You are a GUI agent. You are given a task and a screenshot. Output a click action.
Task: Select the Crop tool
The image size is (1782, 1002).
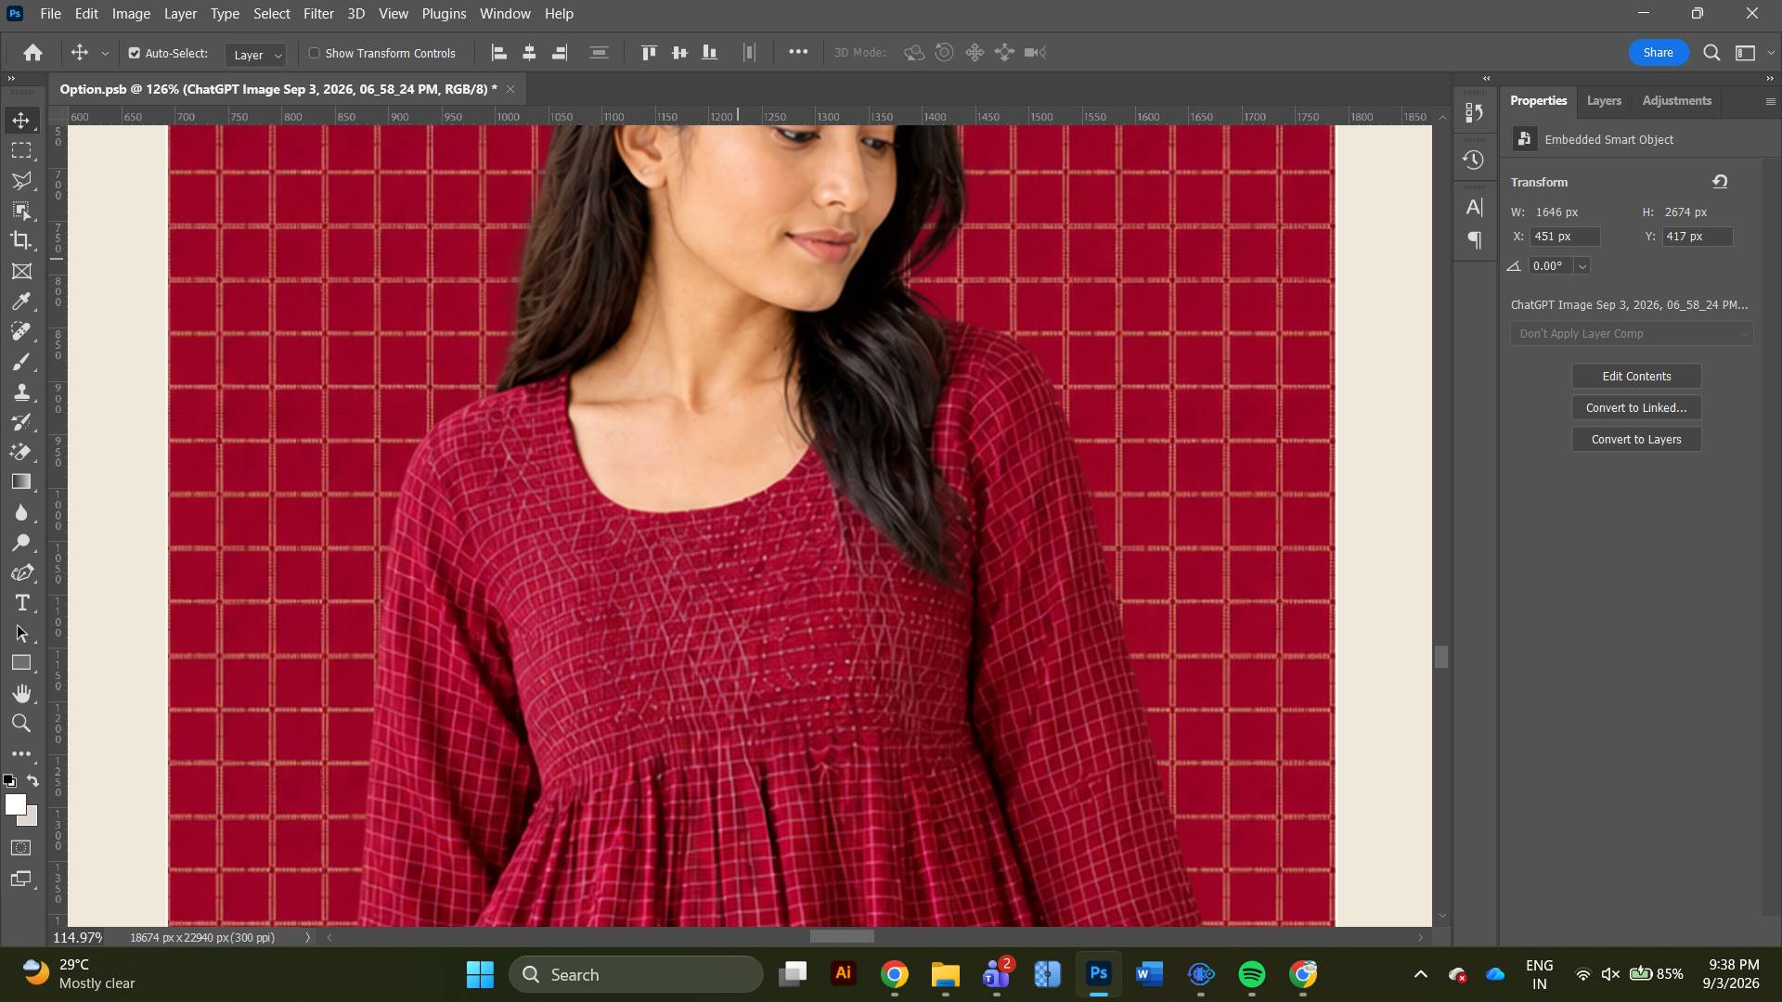21,241
